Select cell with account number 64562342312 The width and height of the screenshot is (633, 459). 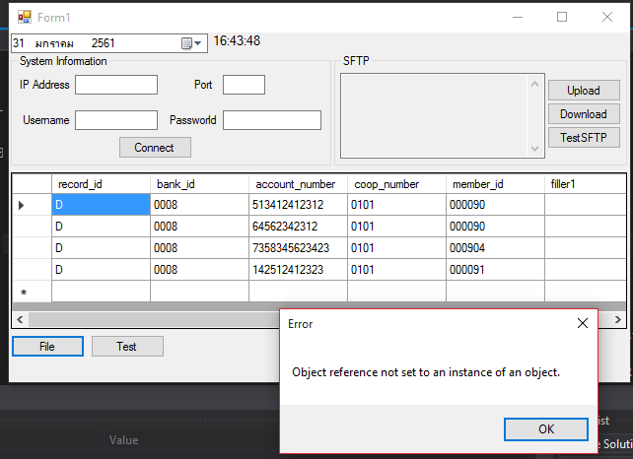point(298,227)
